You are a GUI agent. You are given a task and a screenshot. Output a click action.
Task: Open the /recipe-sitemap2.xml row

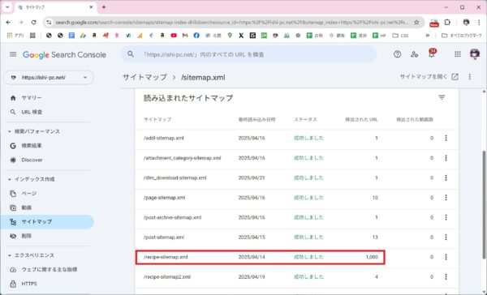(x=296, y=276)
